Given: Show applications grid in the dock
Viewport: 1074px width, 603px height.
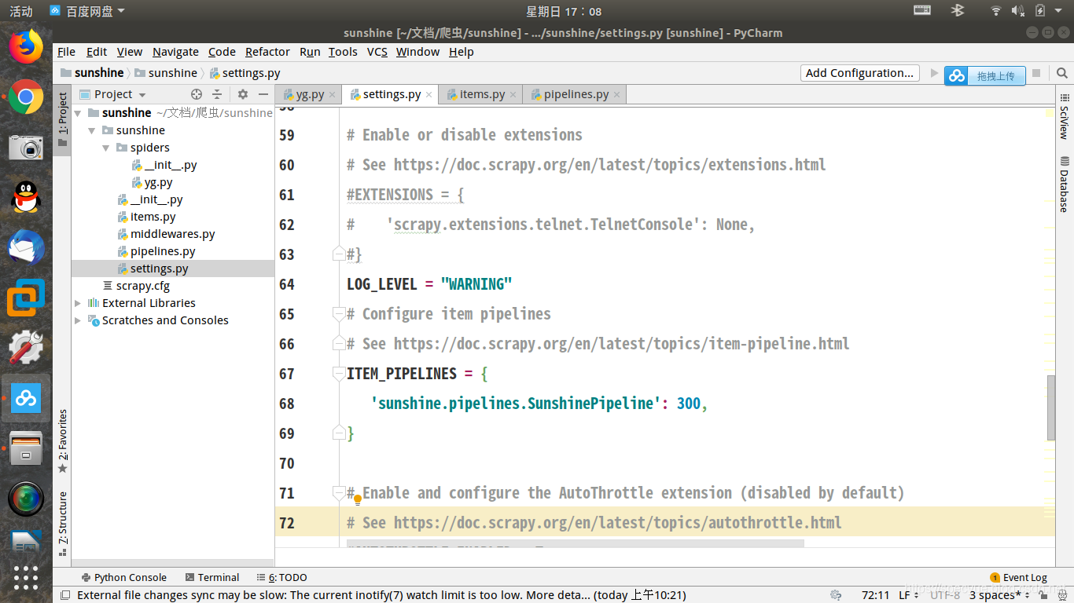Looking at the screenshot, I should (26, 577).
